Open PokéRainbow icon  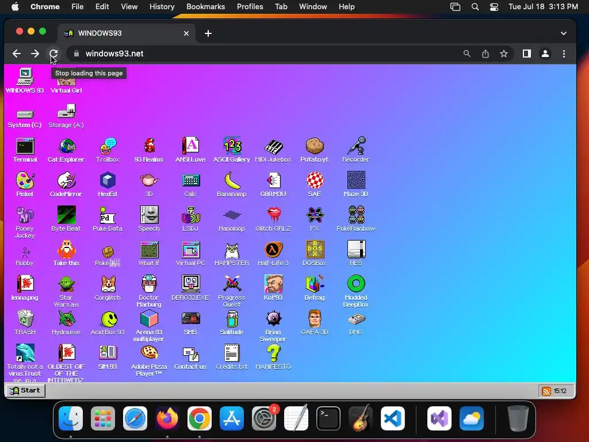tap(355, 219)
